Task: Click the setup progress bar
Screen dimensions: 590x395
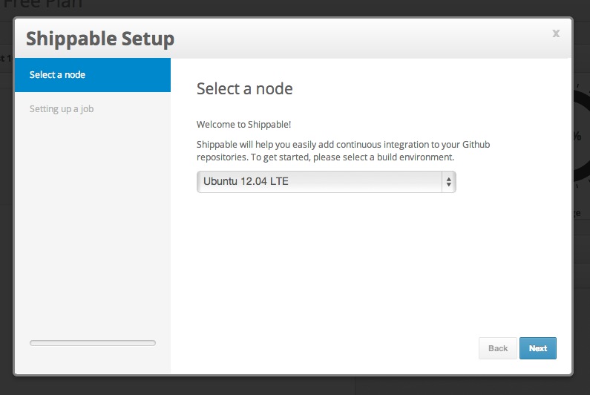Action: (x=93, y=343)
